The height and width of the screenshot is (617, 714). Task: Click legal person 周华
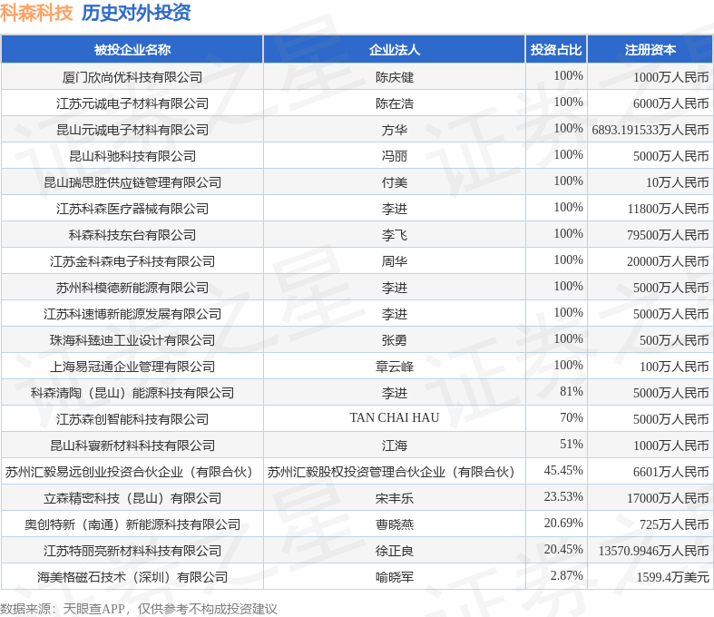[x=395, y=261]
